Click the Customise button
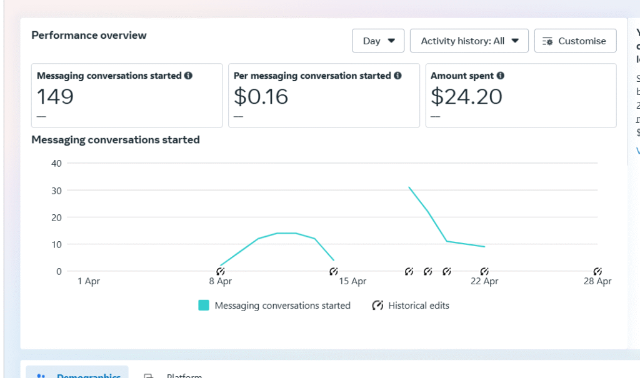Image resolution: width=640 pixels, height=378 pixels. pyautogui.click(x=575, y=41)
